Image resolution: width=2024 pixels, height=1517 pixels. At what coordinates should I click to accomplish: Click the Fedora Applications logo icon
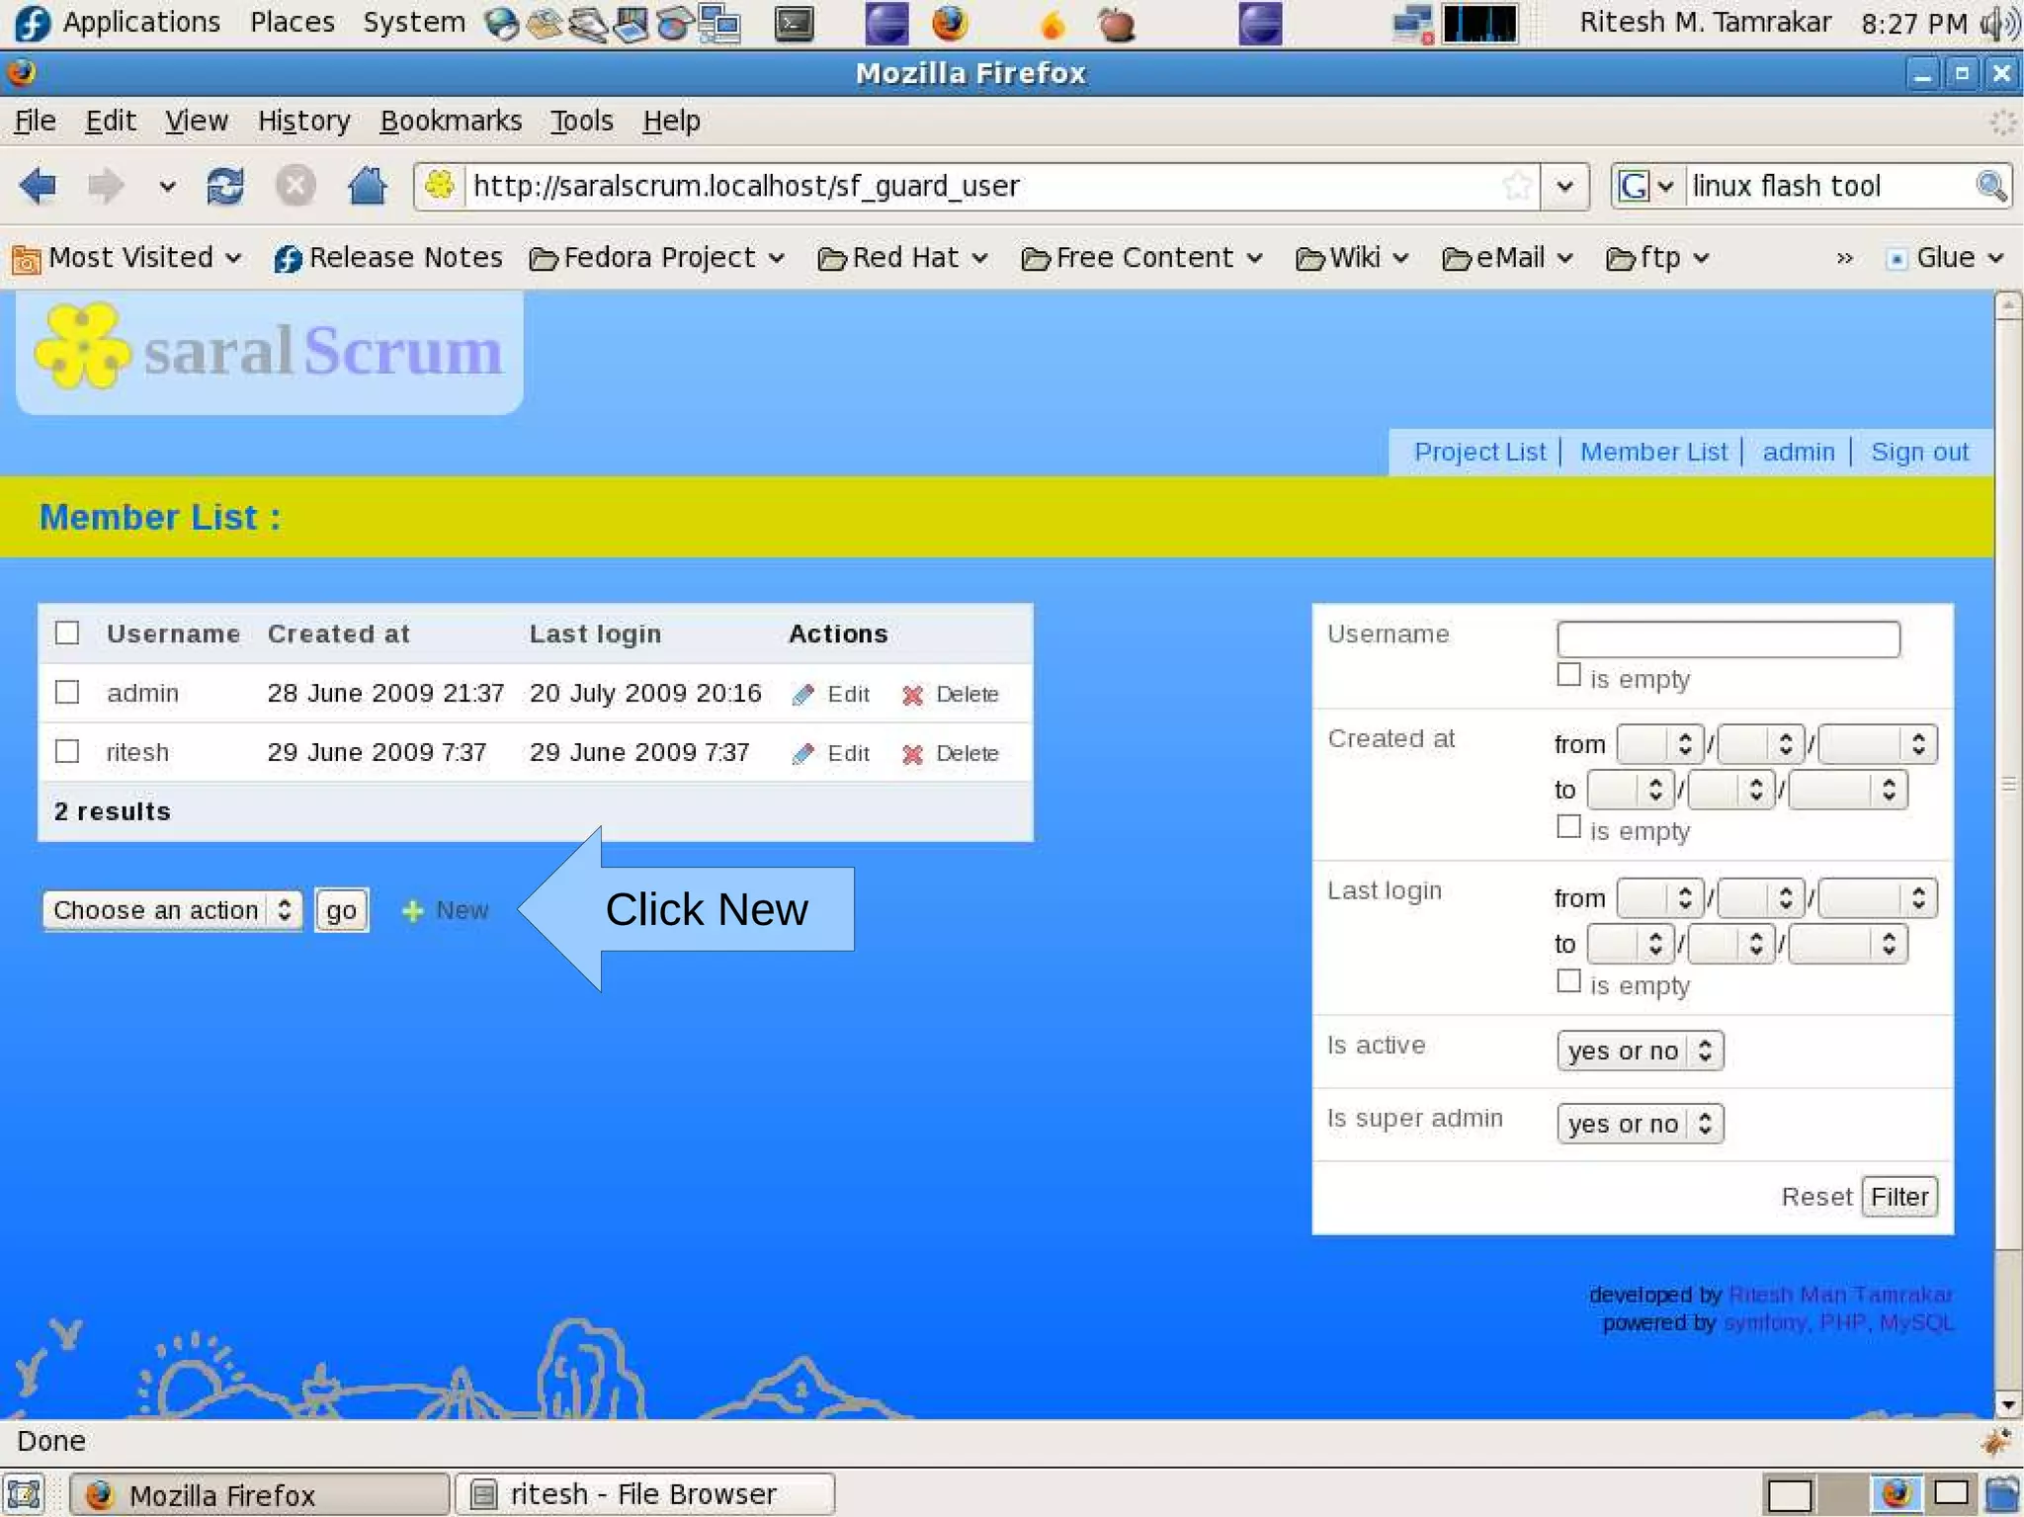point(33,23)
